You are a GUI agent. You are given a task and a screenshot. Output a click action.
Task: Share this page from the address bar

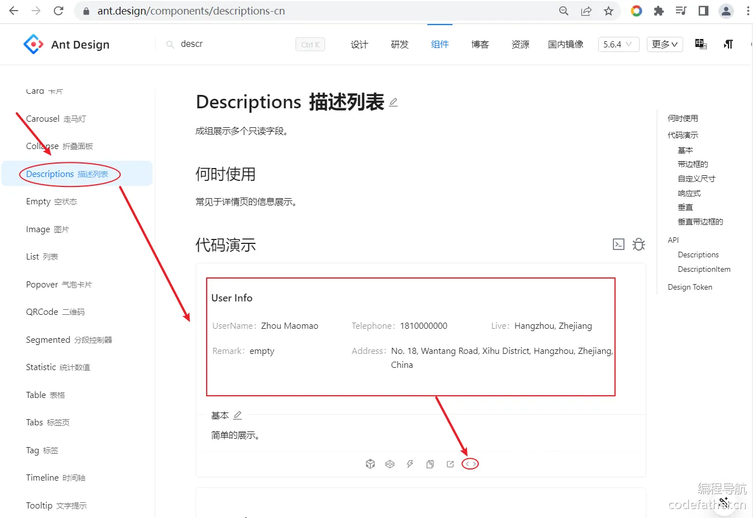point(586,11)
